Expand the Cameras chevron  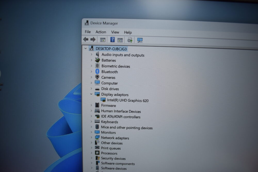pyautogui.click(x=92, y=77)
